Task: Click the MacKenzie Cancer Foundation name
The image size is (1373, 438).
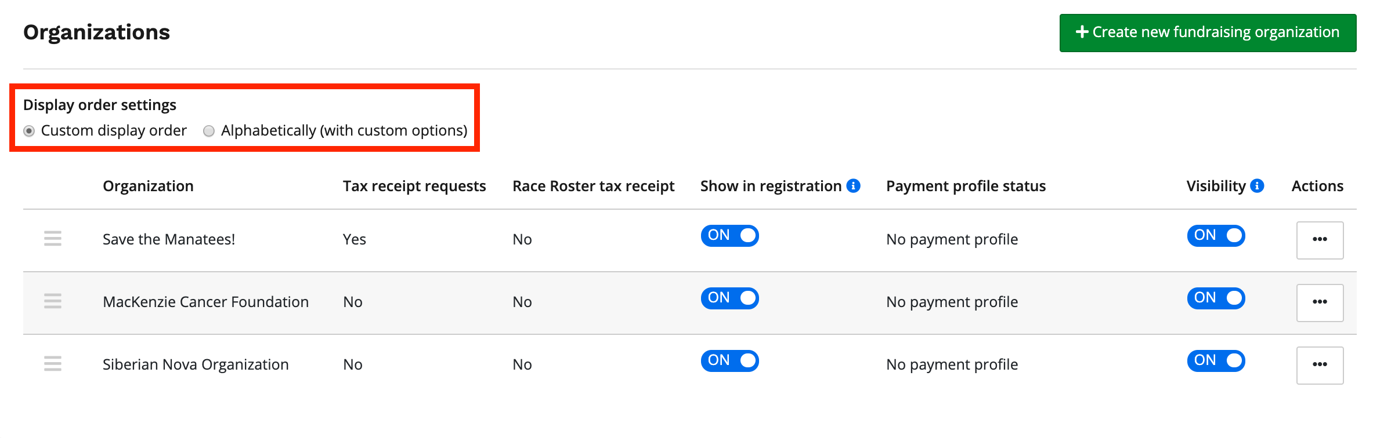Action: (x=205, y=302)
